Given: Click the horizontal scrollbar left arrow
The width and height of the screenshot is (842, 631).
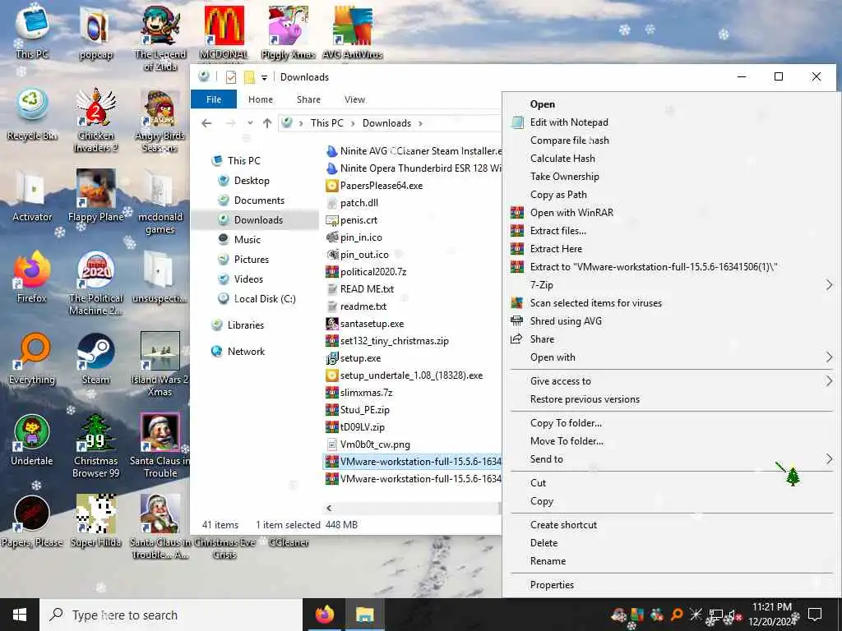Looking at the screenshot, I should [x=329, y=508].
